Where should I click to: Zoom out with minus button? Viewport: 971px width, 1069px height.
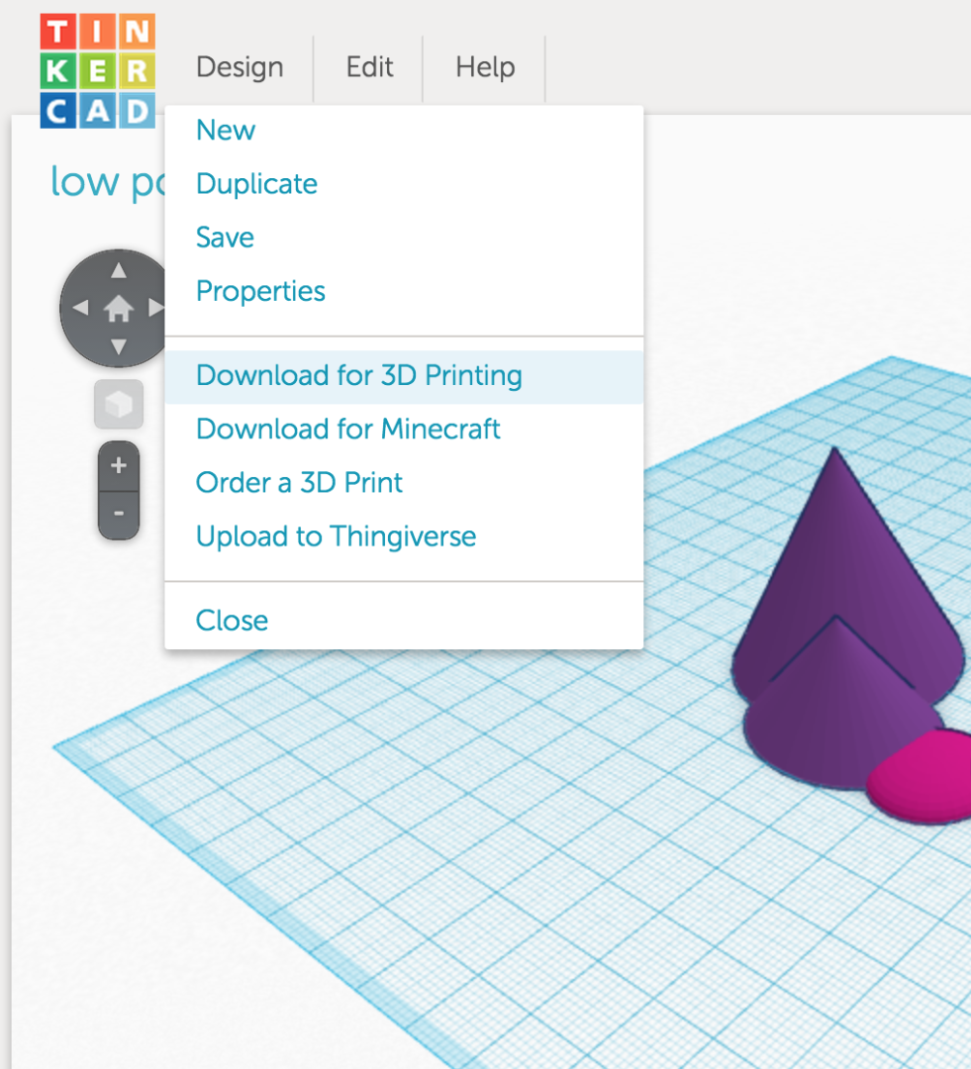point(119,515)
